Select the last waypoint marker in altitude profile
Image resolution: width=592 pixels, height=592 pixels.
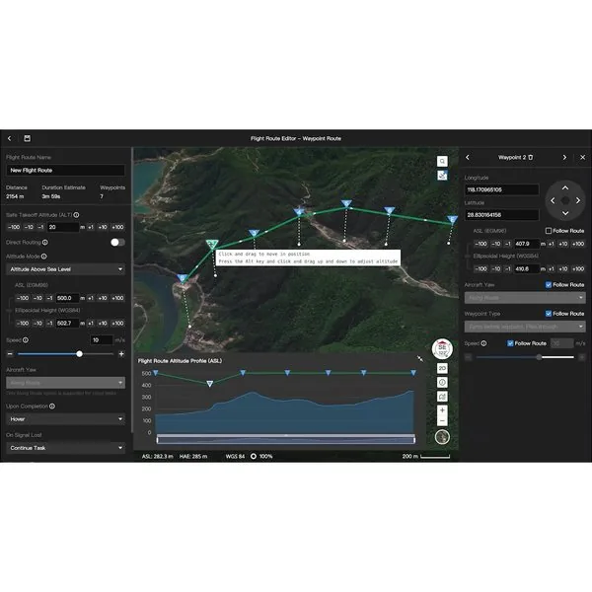(x=413, y=373)
